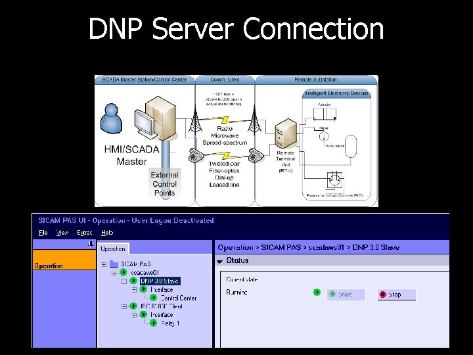Screen dimensions: 473x355
Task: Click the pin icon on sidebar panel
Action: 91,245
